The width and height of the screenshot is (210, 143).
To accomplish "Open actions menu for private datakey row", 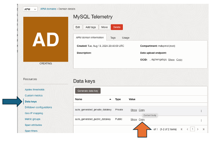I will [201, 111].
